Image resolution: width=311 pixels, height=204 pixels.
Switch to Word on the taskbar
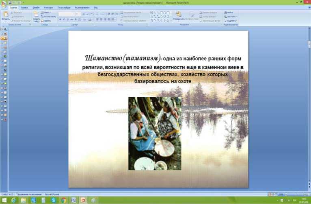point(73,200)
